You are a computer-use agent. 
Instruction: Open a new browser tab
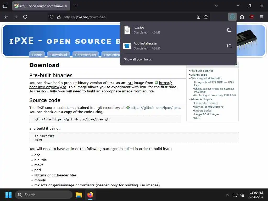(76, 6)
